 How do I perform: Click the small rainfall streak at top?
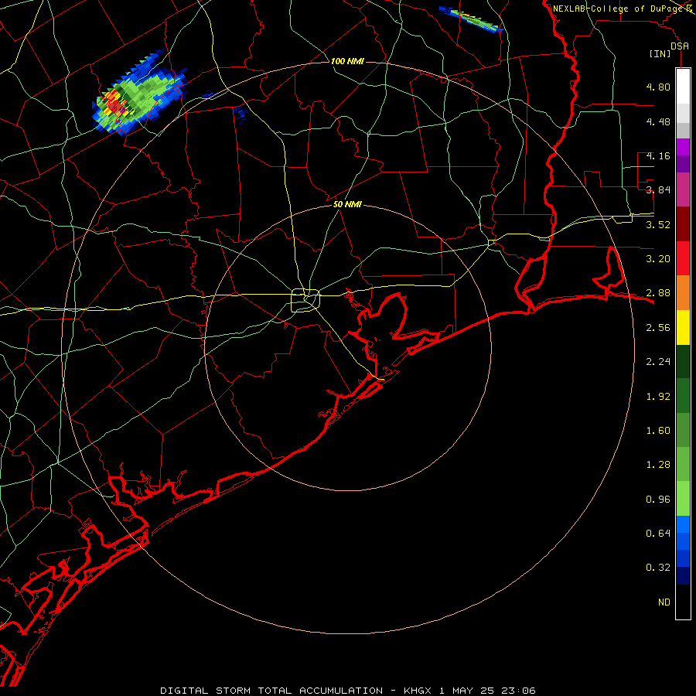click(x=470, y=19)
